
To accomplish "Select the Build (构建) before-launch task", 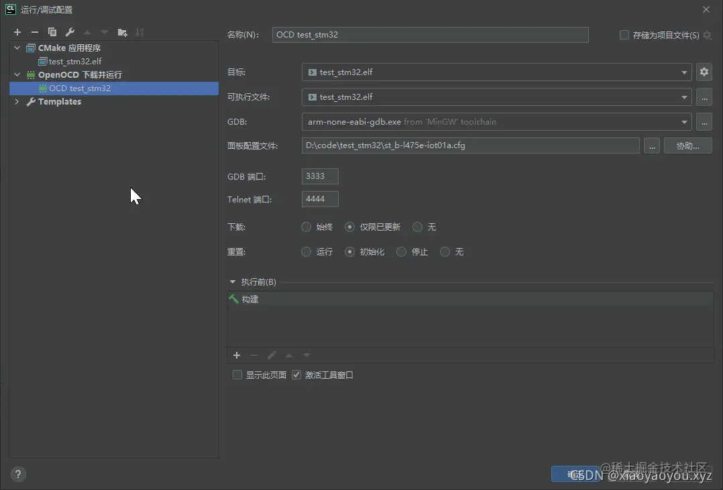I will [x=470, y=299].
